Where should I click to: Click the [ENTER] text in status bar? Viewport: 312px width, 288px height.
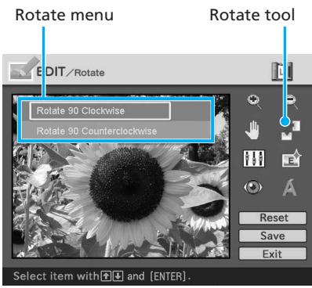tap(168, 276)
